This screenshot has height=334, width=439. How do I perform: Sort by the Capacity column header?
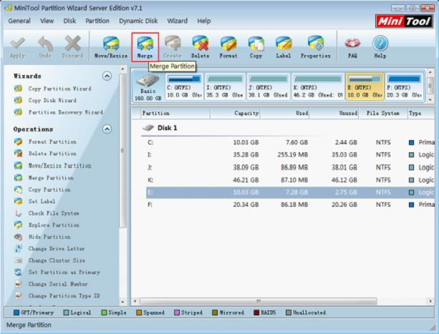coord(235,113)
